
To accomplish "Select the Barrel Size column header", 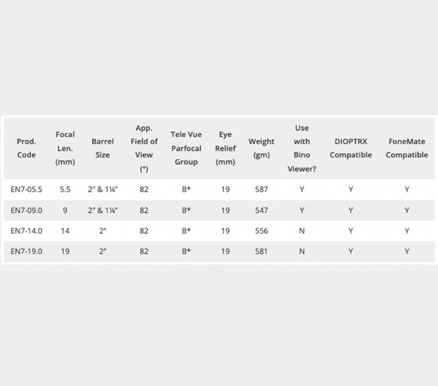I will pos(102,148).
